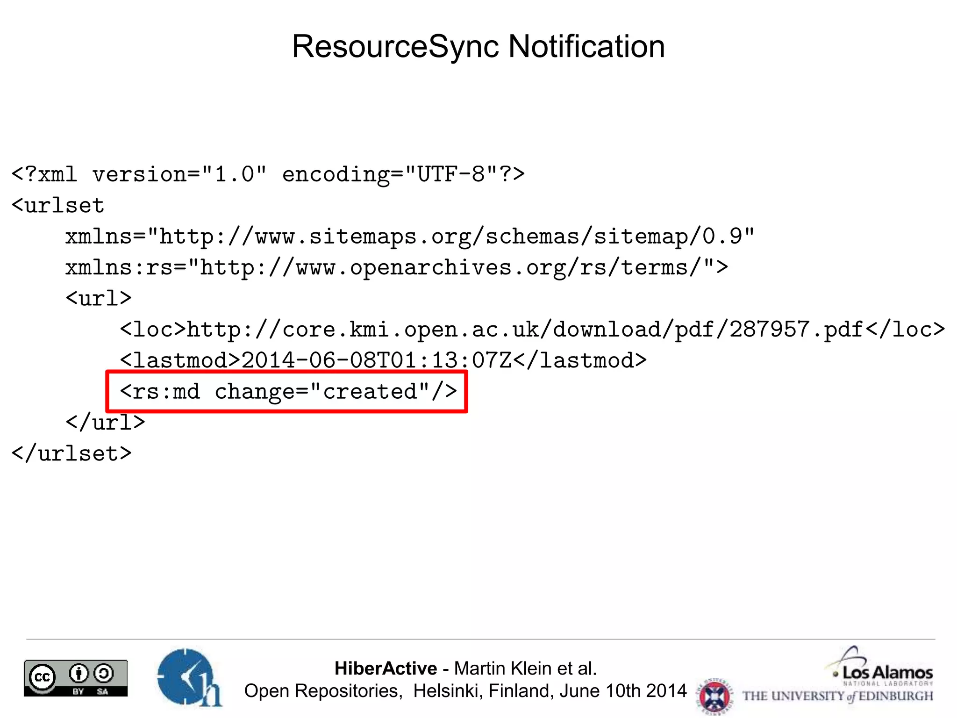Click the lastmod 2014-06-08T01:13:07Z line

tap(383, 360)
